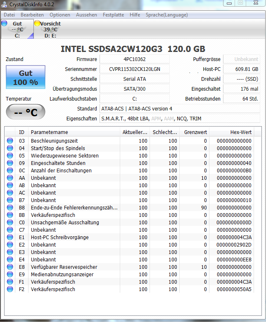Select the C: drive tab with Gut status
266x322 pixels.
[17, 29]
